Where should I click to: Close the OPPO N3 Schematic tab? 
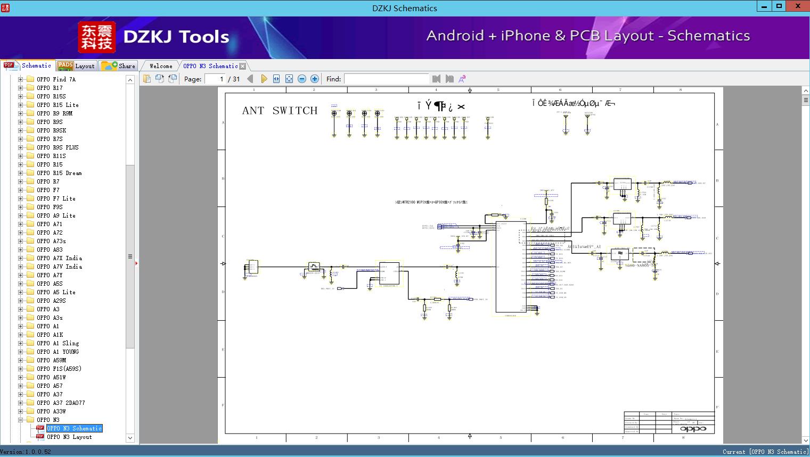[243, 67]
